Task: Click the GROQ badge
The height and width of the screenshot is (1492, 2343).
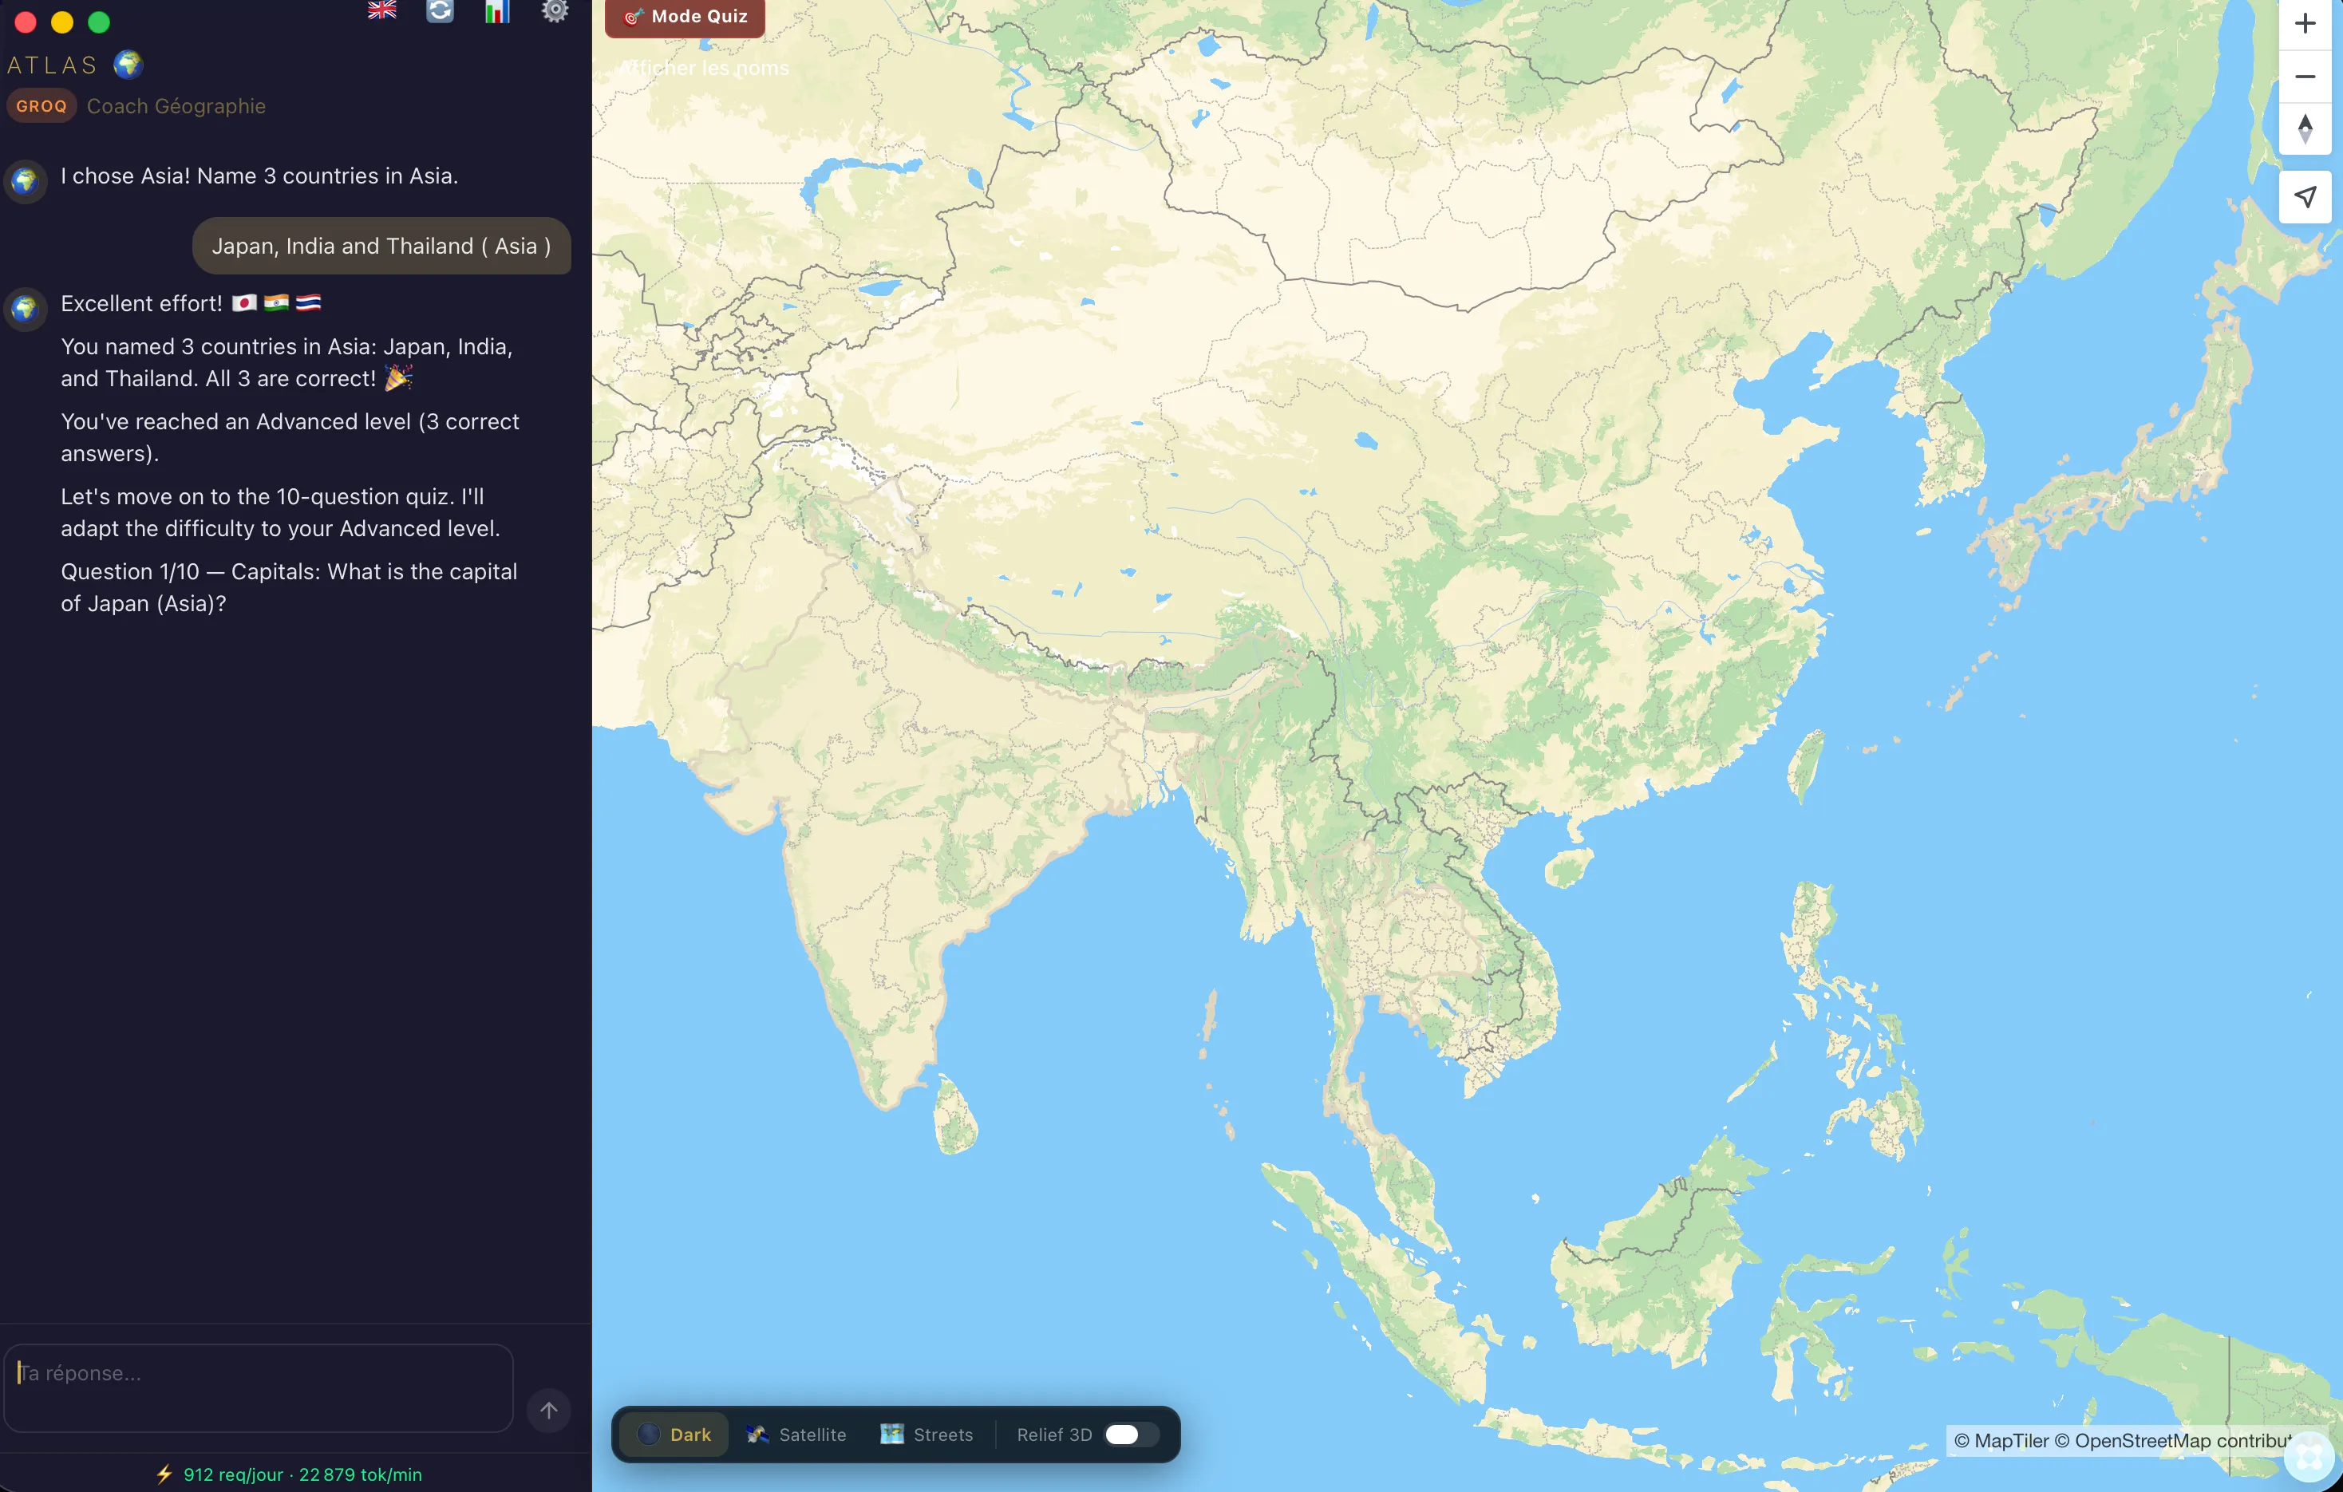Action: click(41, 106)
